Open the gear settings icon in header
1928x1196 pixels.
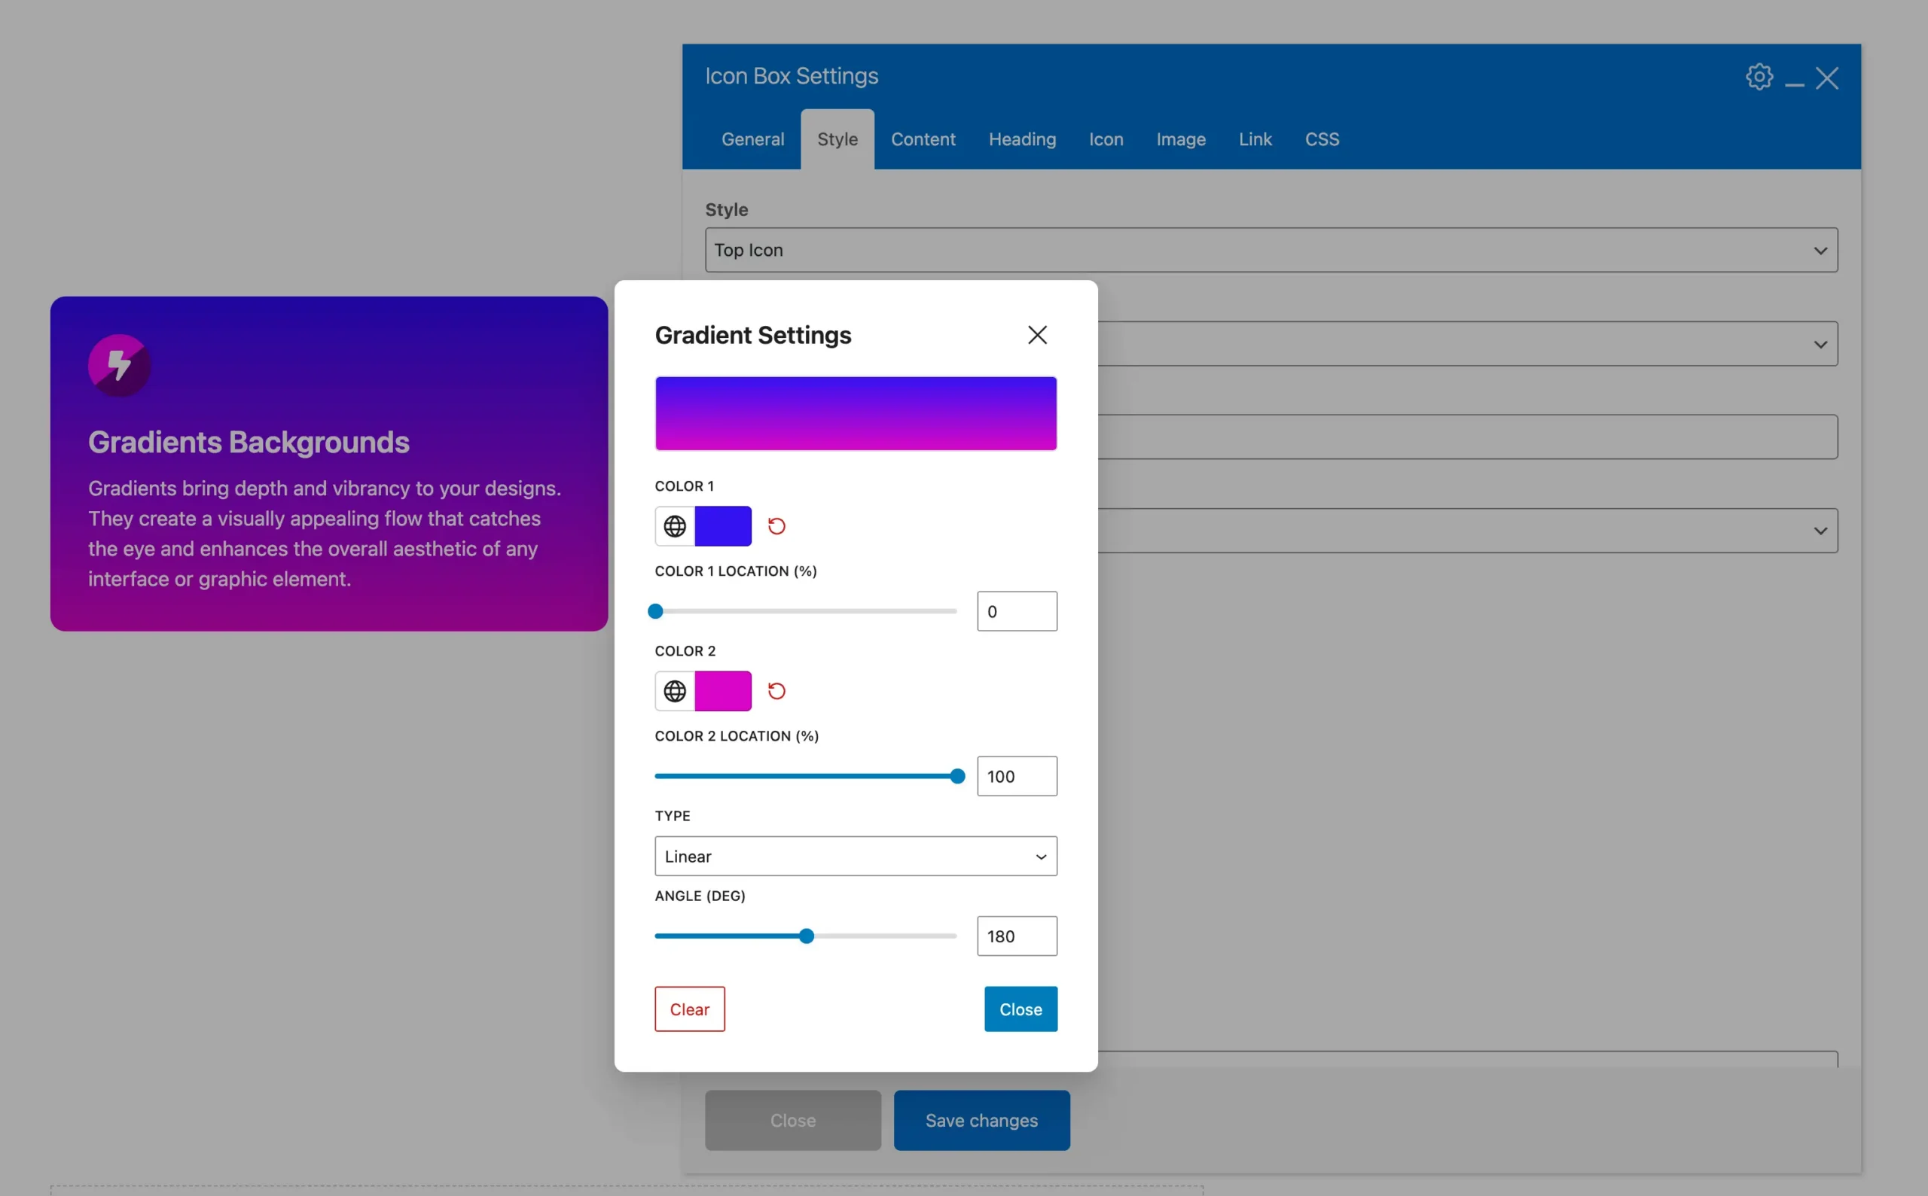pyautogui.click(x=1759, y=77)
